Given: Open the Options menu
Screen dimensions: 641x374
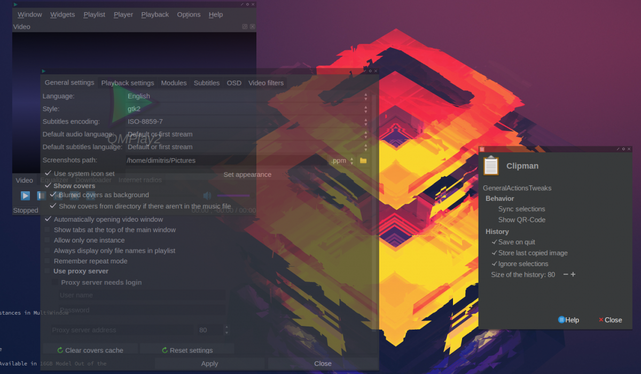Looking at the screenshot, I should click(x=189, y=14).
